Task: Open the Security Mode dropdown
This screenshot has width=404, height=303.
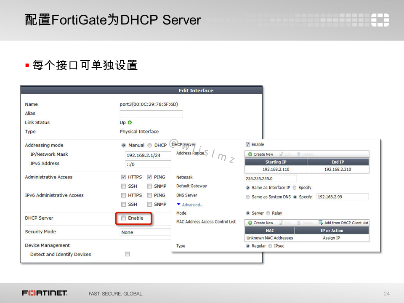Action: coord(146,232)
